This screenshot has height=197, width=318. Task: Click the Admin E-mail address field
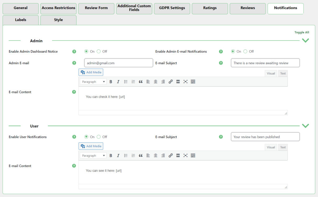(x=118, y=63)
